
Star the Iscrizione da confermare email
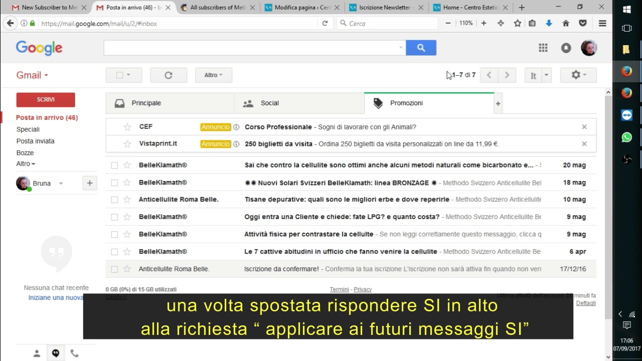(127, 269)
